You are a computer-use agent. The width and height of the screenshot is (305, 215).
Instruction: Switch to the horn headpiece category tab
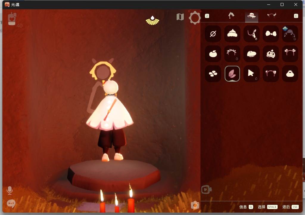272,16
